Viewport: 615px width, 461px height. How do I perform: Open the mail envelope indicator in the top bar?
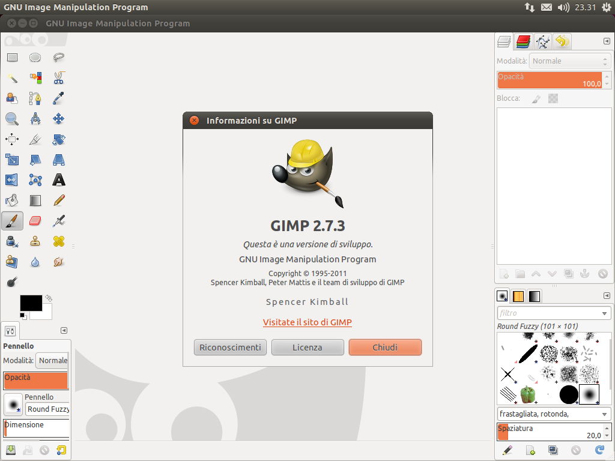click(x=547, y=7)
